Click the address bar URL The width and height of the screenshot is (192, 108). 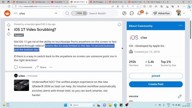pyautogui.click(x=47, y=6)
